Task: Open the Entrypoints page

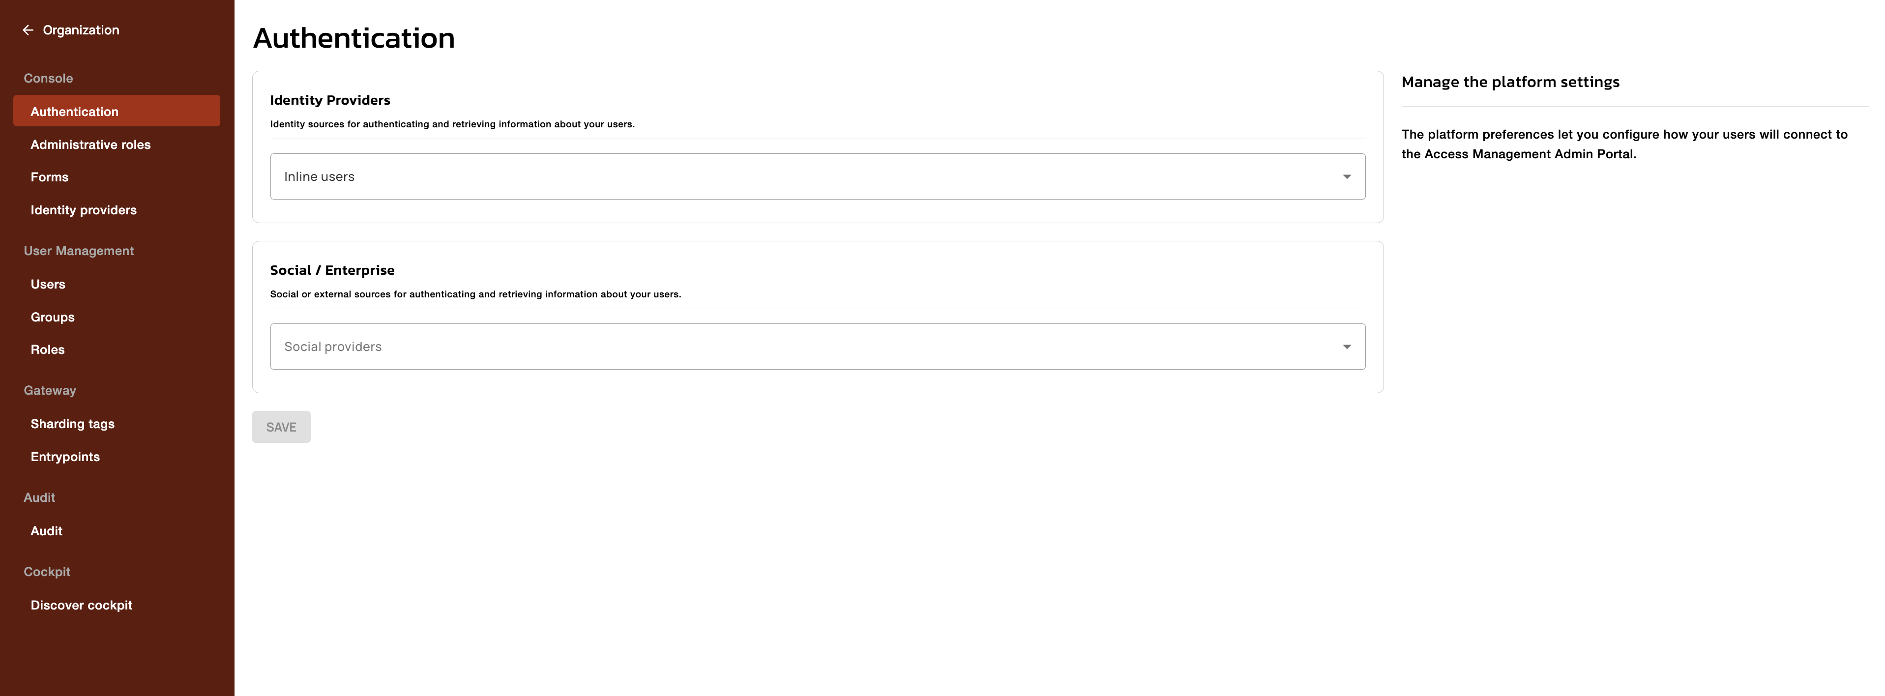Action: [x=65, y=457]
